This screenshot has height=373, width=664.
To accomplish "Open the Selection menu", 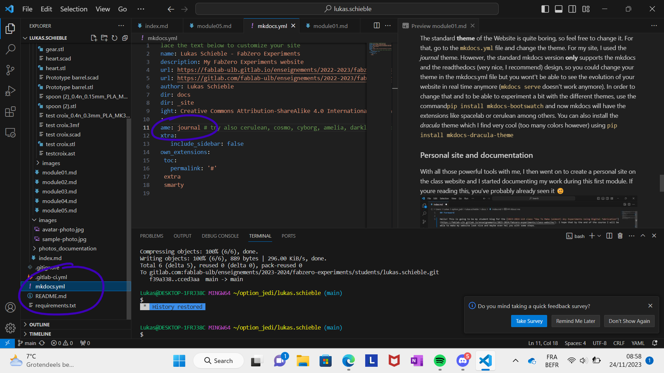I will pyautogui.click(x=74, y=9).
